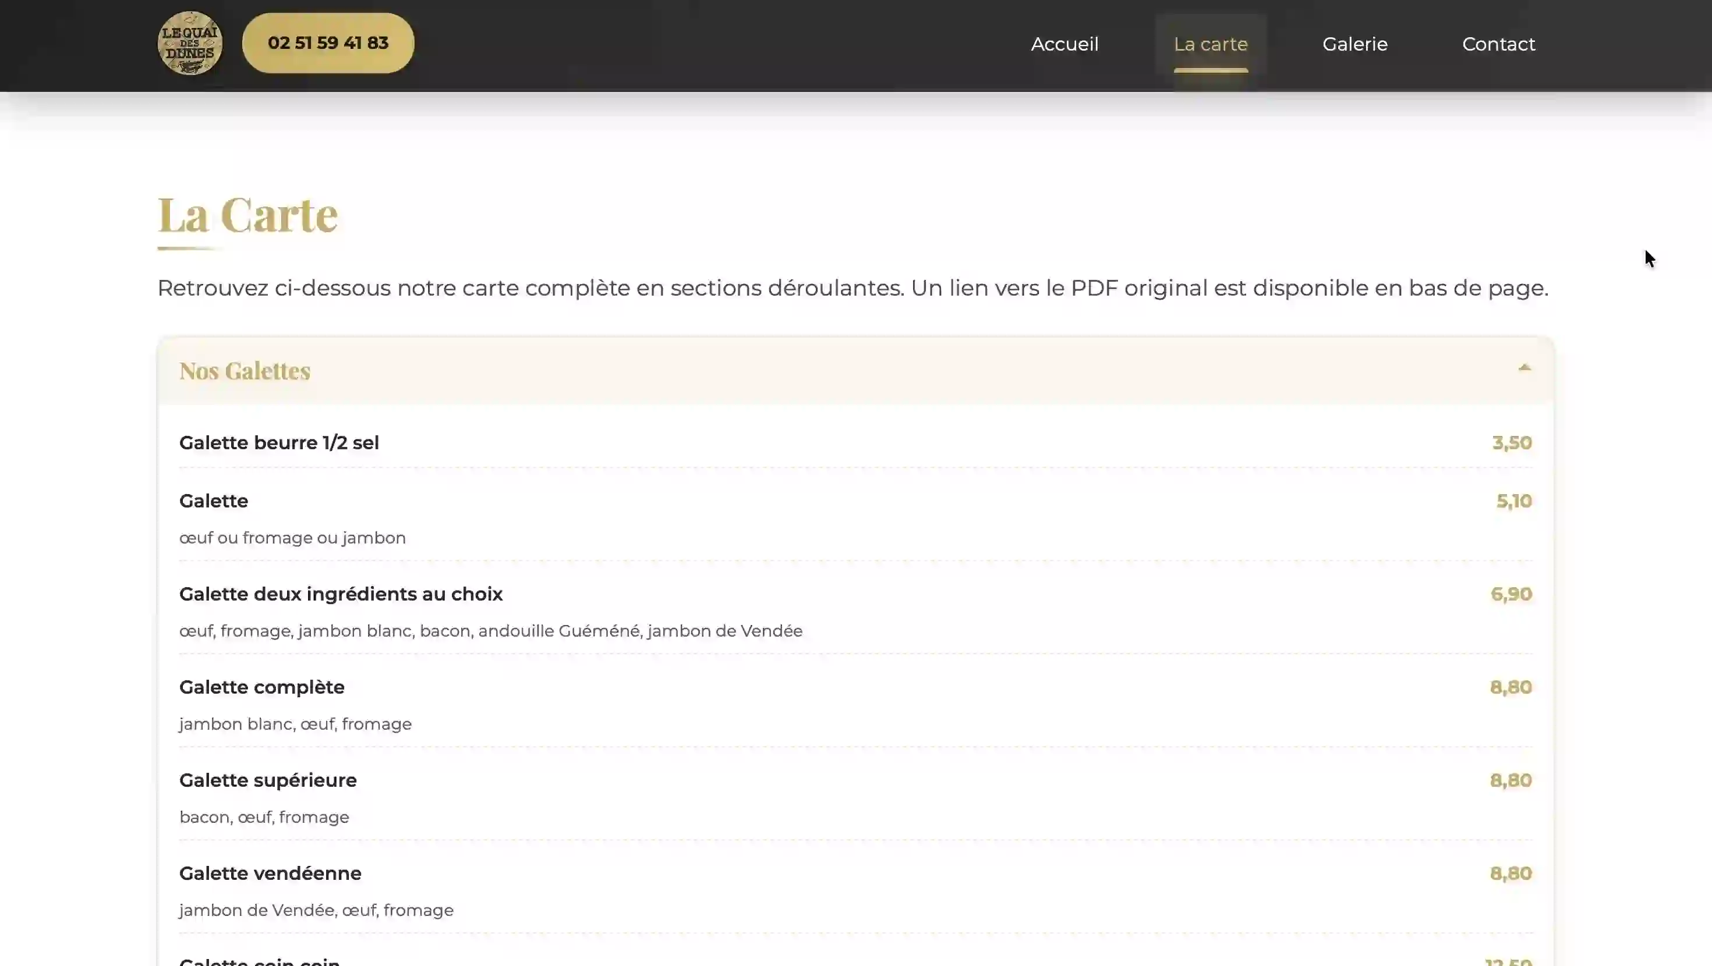
Task: Click the Galette complète menu entry
Action: tap(261, 686)
